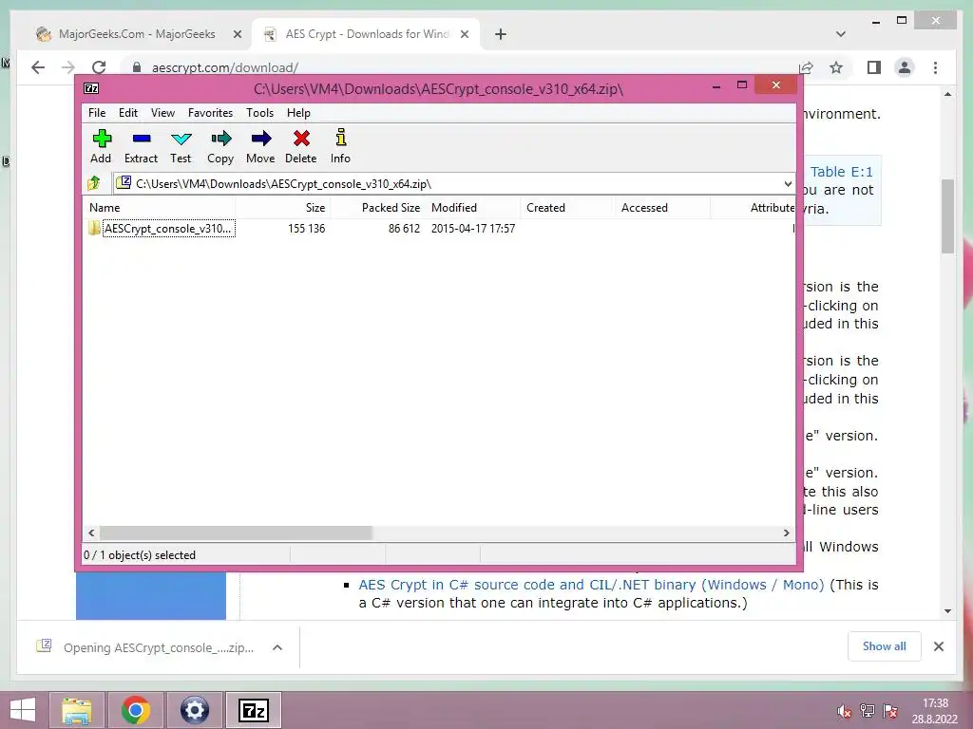The height and width of the screenshot is (729, 973).
Task: Click the horizontal scrollbar left arrow
Action: pyautogui.click(x=91, y=533)
